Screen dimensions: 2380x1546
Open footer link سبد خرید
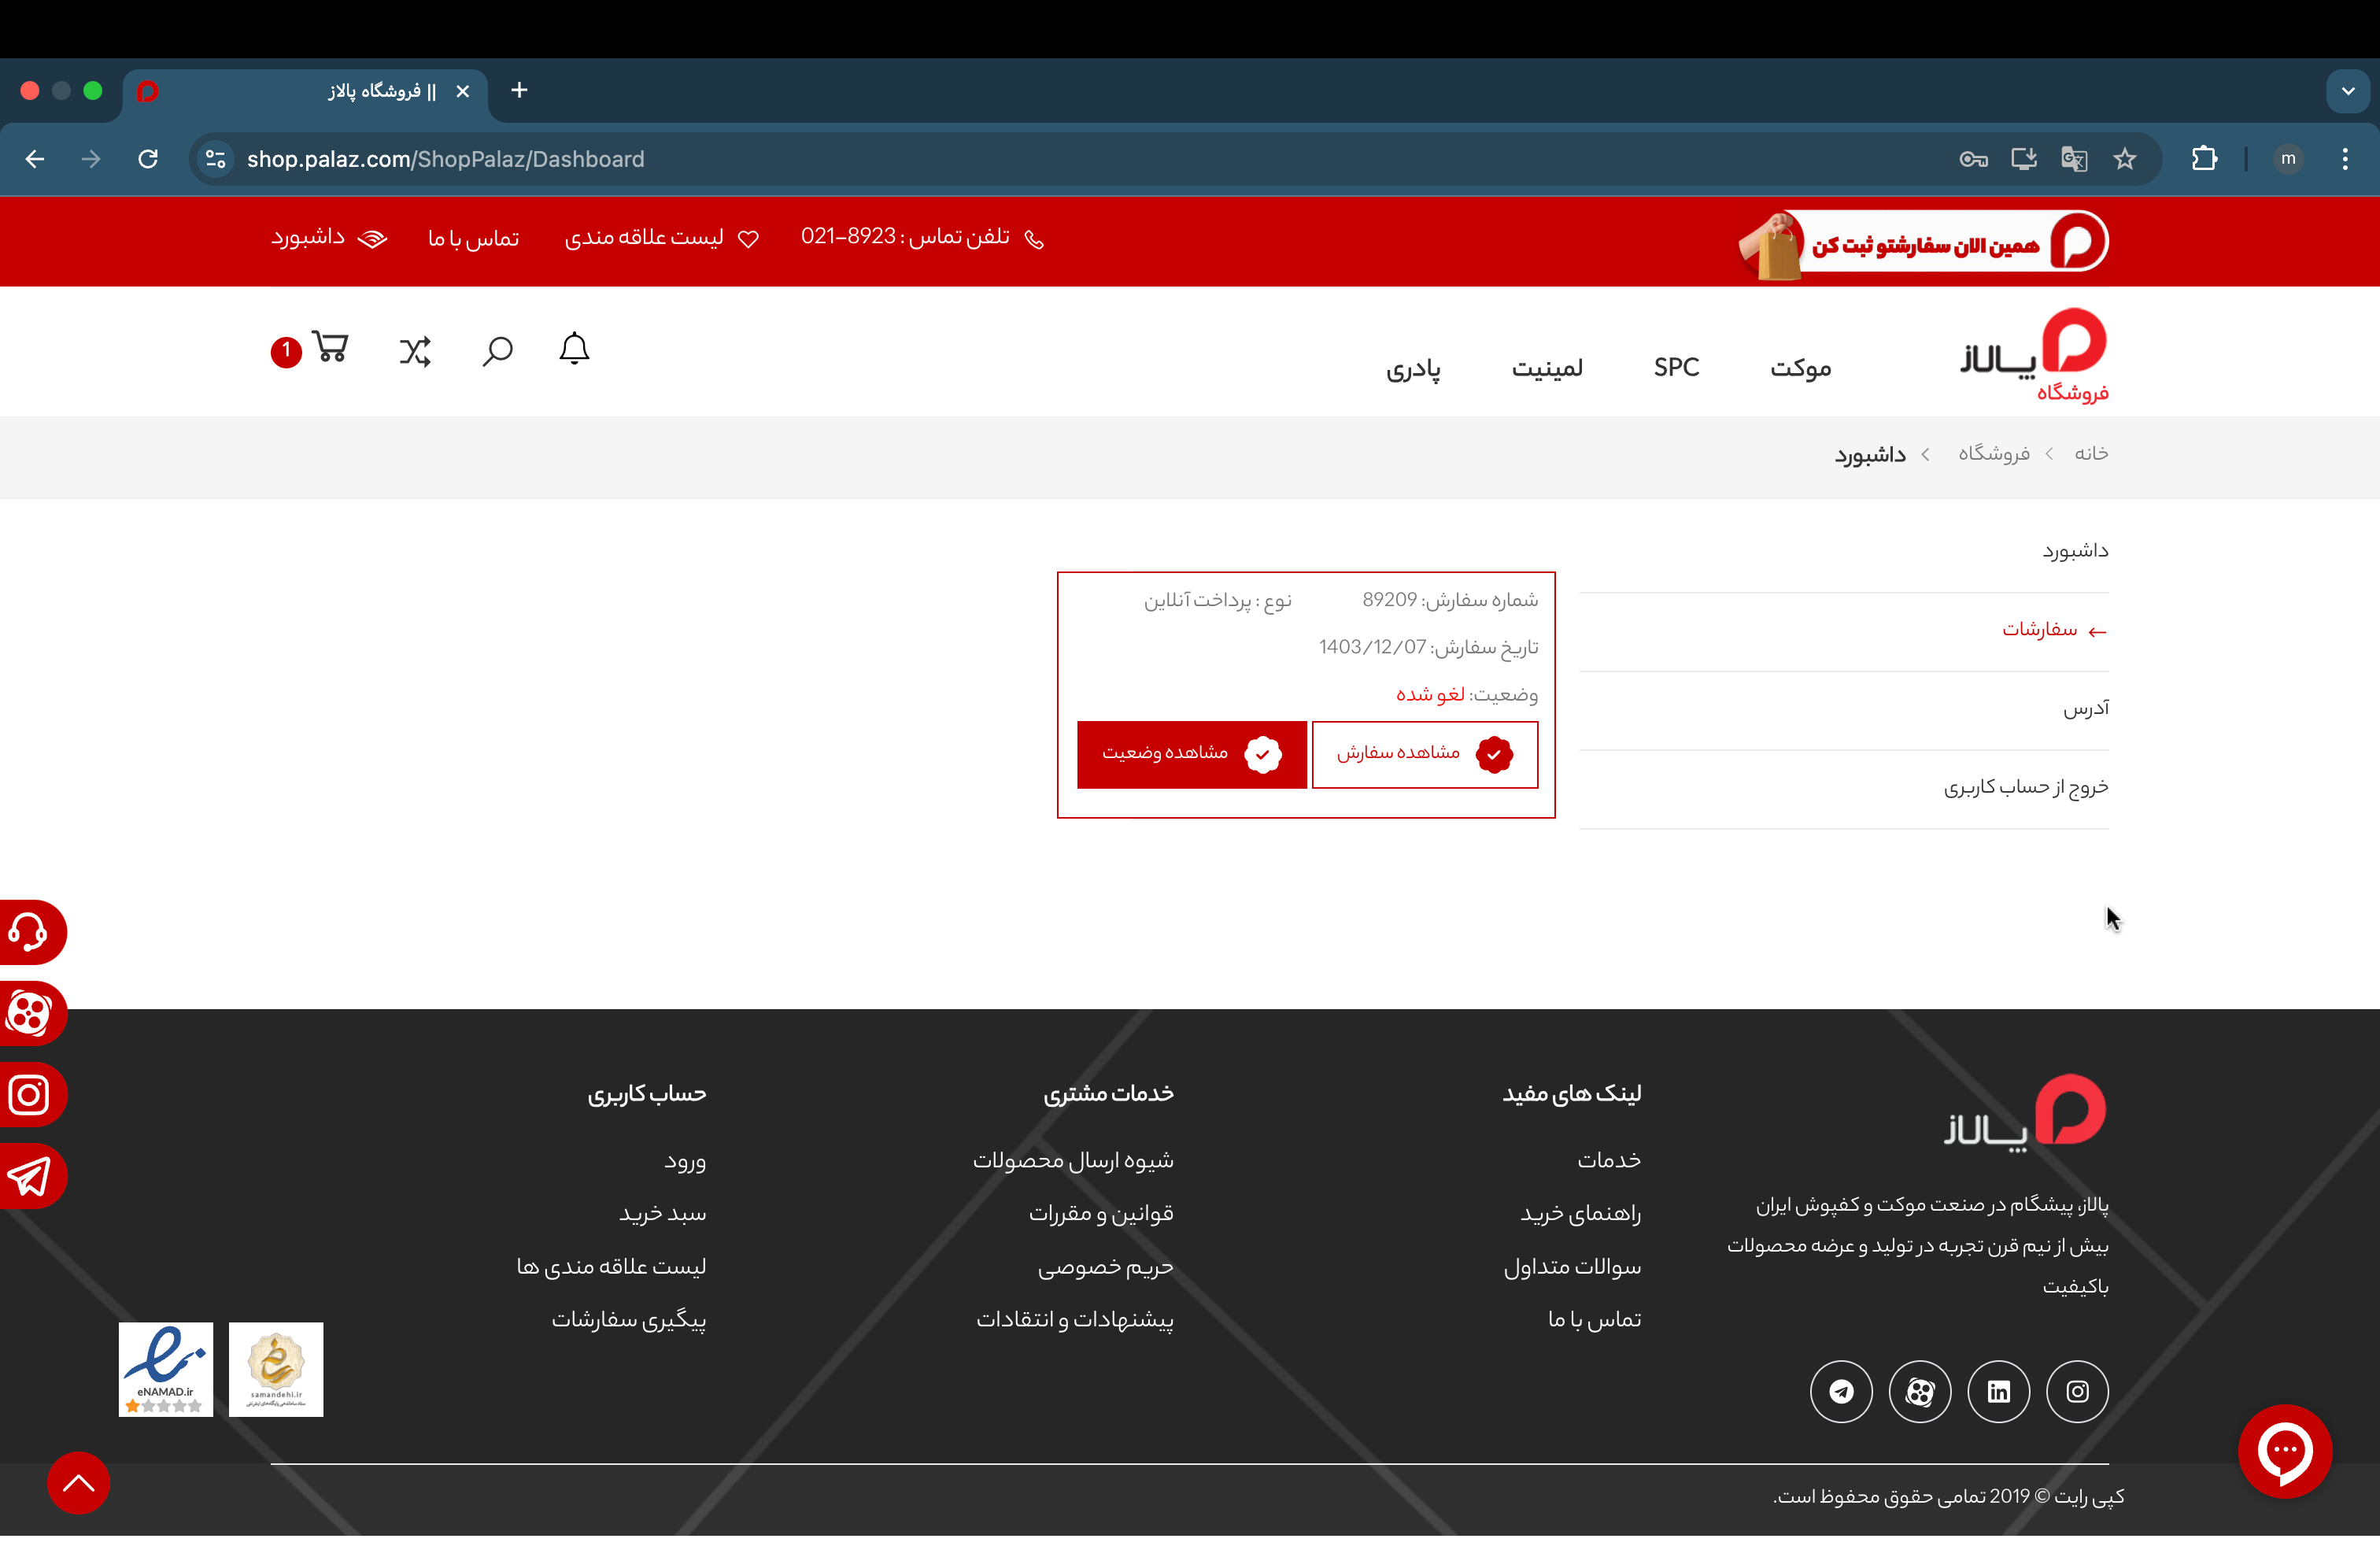click(662, 1214)
